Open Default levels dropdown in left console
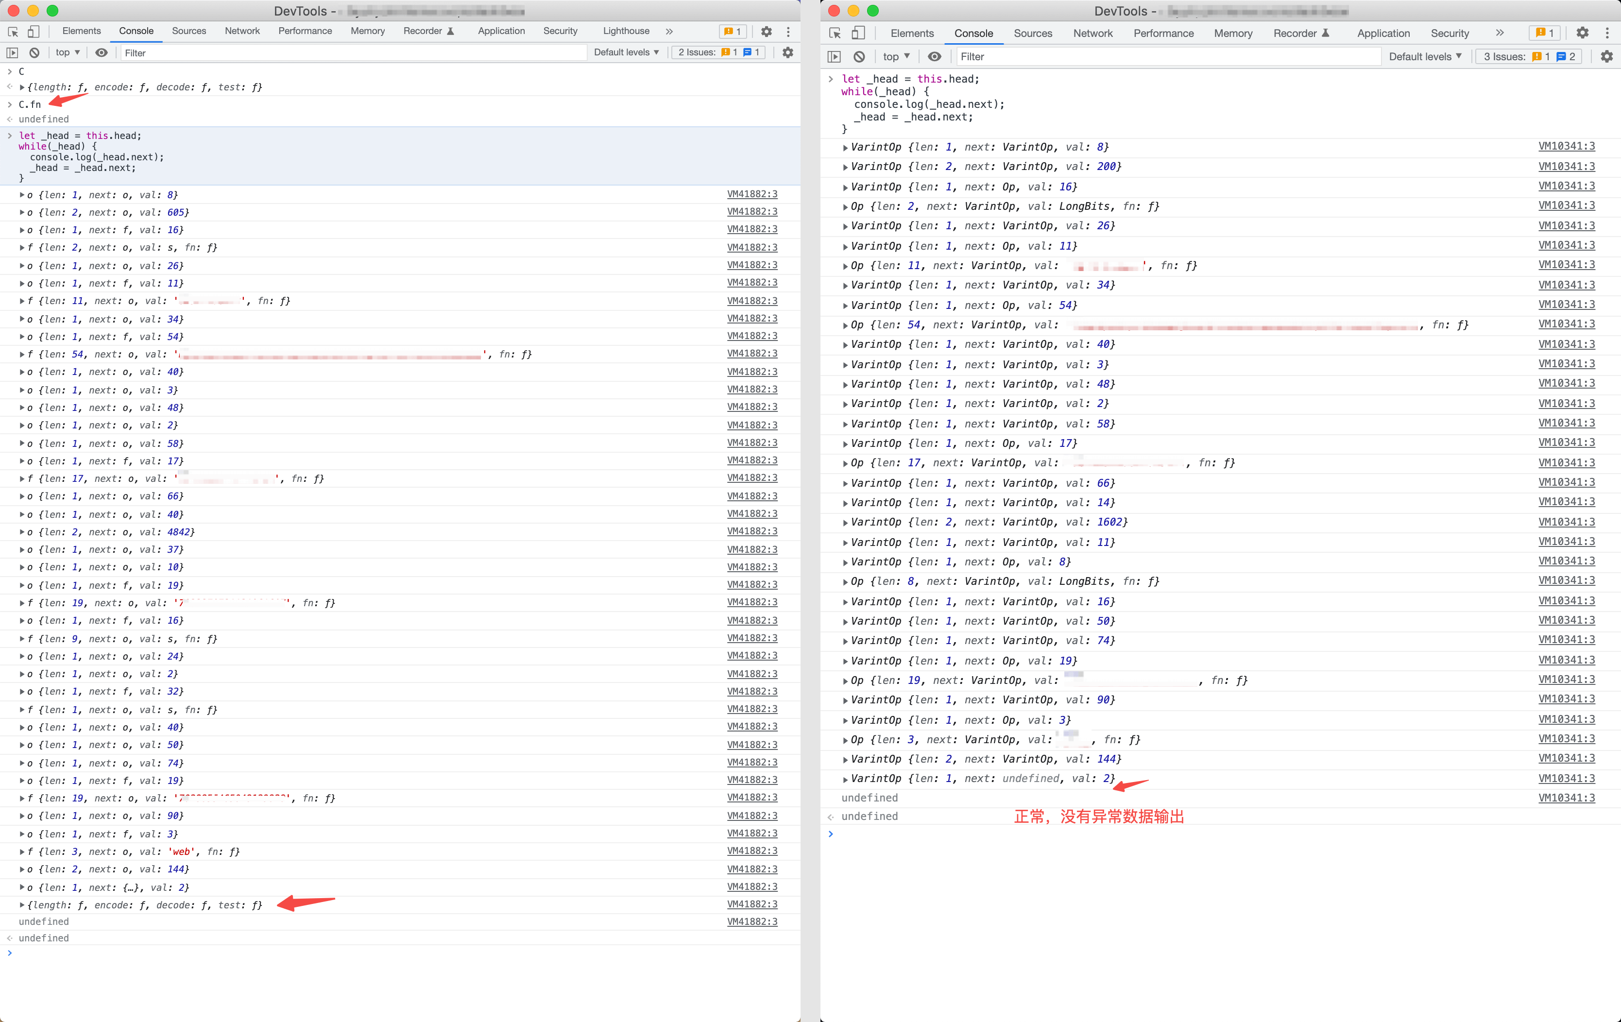Screen dimensions: 1621x1022 [626, 52]
